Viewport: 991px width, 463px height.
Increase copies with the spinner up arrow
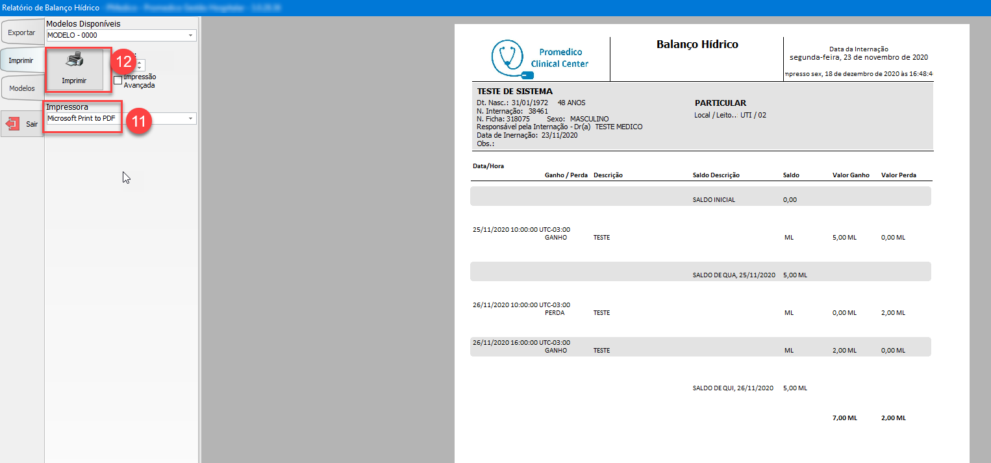click(140, 62)
